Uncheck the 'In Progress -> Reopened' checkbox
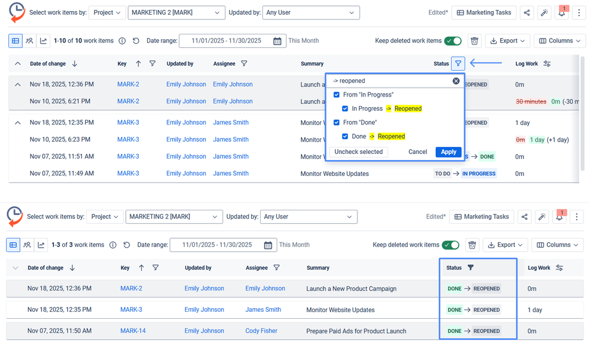Image resolution: width=593 pixels, height=346 pixels. tap(345, 108)
